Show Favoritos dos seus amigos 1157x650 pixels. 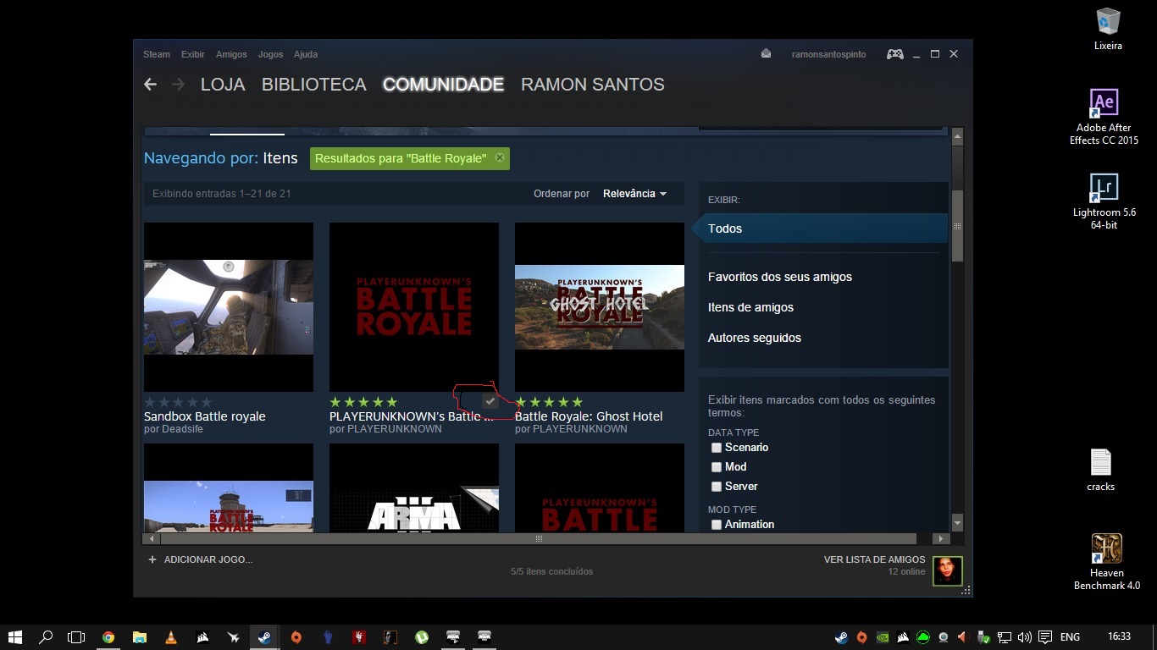click(x=780, y=277)
